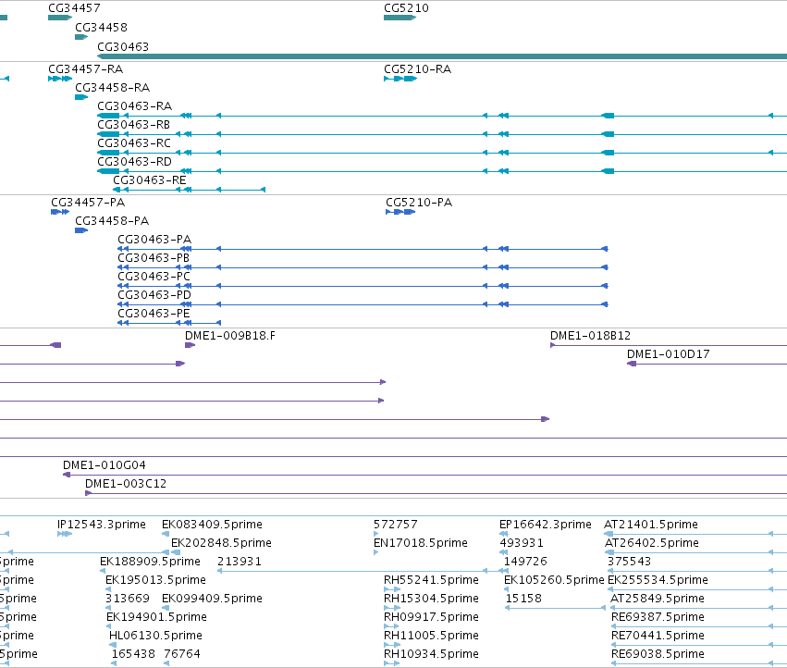Select the EK099409.5prime EST label
This screenshot has width=787, height=668.
(212, 599)
